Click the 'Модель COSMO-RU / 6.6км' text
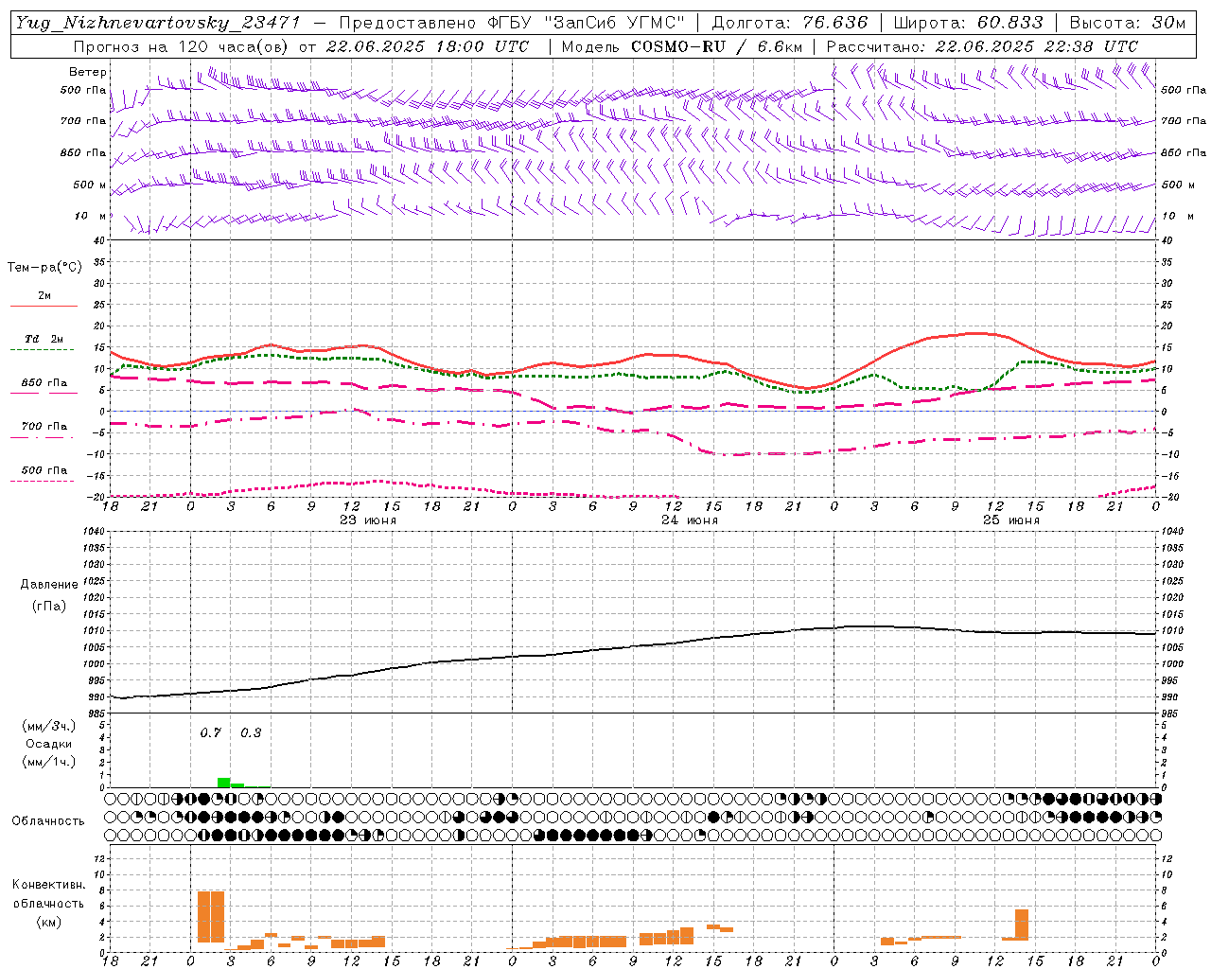The image size is (1211, 969). point(682,46)
